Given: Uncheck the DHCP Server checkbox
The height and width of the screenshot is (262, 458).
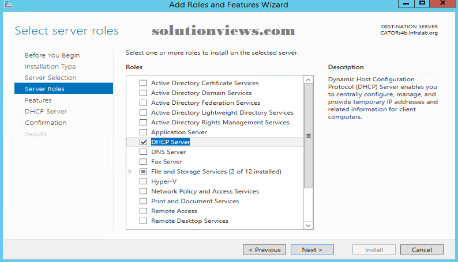Looking at the screenshot, I should [x=143, y=142].
